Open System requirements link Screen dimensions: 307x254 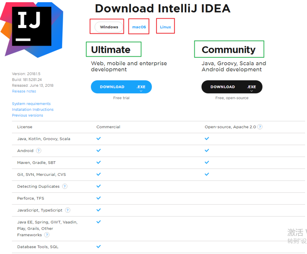[x=31, y=104]
